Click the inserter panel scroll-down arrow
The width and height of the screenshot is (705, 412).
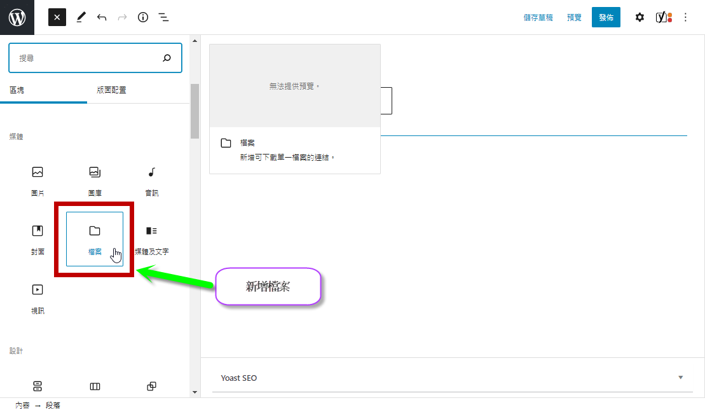[195, 393]
